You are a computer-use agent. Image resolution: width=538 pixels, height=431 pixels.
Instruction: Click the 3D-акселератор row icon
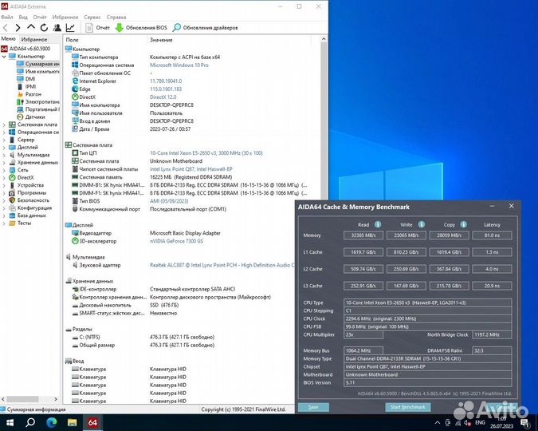point(75,241)
